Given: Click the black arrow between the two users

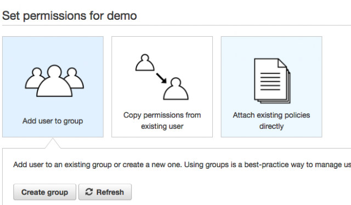Looking at the screenshot, I should tap(161, 78).
